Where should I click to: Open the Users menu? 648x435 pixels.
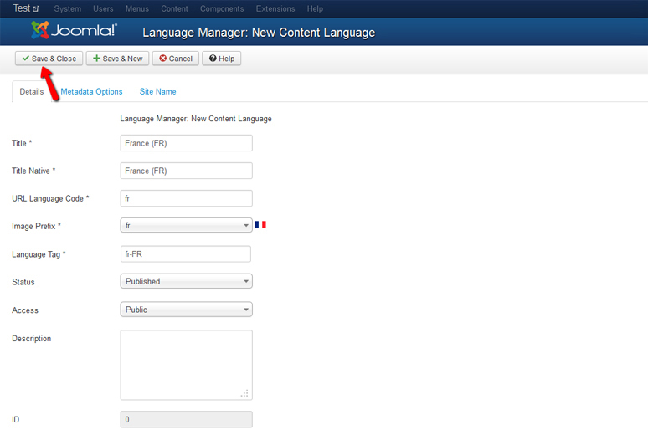[x=103, y=8]
